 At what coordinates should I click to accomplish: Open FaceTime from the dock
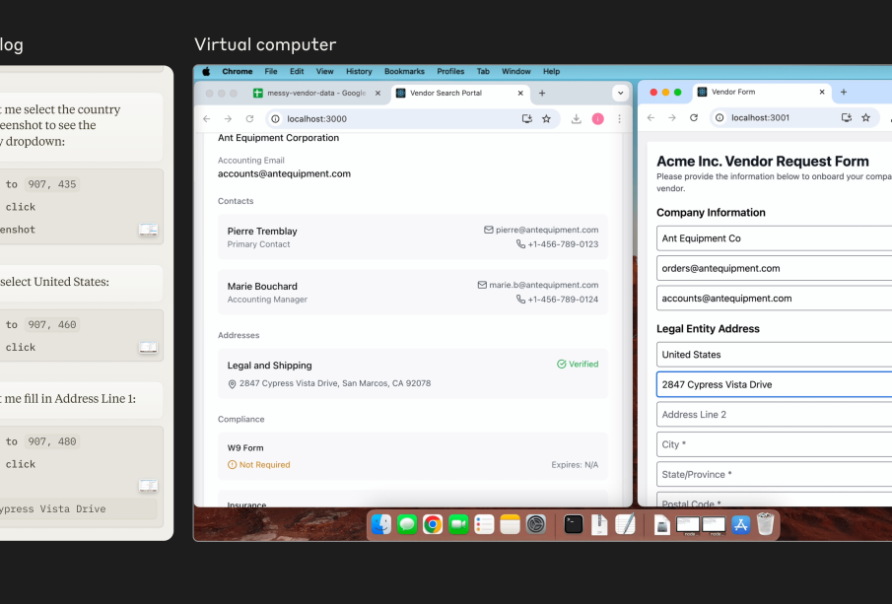click(x=458, y=524)
